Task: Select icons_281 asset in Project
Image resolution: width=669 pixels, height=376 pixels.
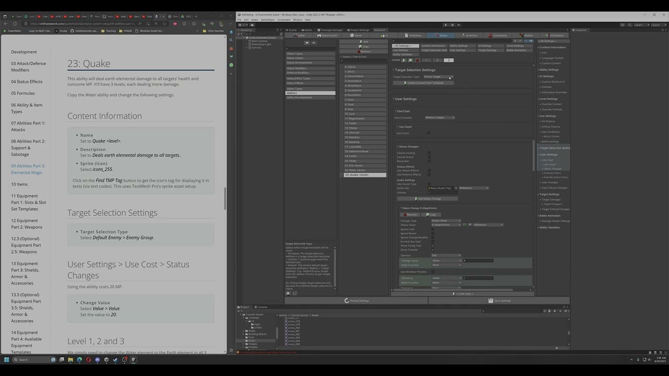Action: pos(293,331)
